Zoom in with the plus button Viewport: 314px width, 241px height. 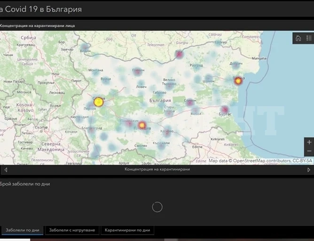click(309, 142)
